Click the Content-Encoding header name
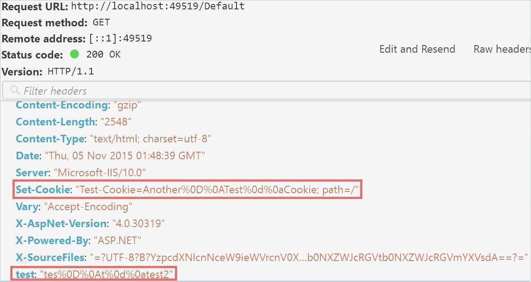This screenshot has width=531, height=282. pyautogui.click(x=62, y=105)
